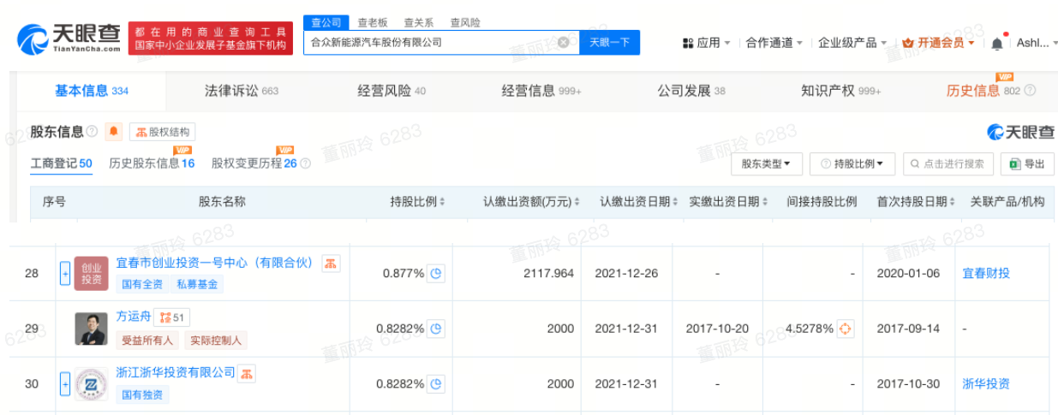Clear the search box with X icon
This screenshot has width=1058, height=415.
click(564, 42)
